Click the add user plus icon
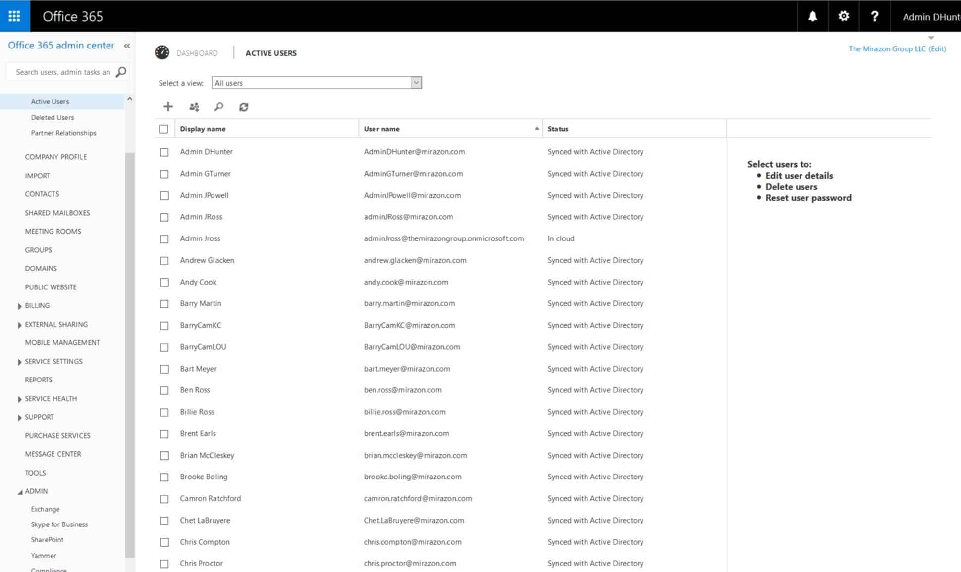Image resolution: width=961 pixels, height=572 pixels. pyautogui.click(x=168, y=106)
